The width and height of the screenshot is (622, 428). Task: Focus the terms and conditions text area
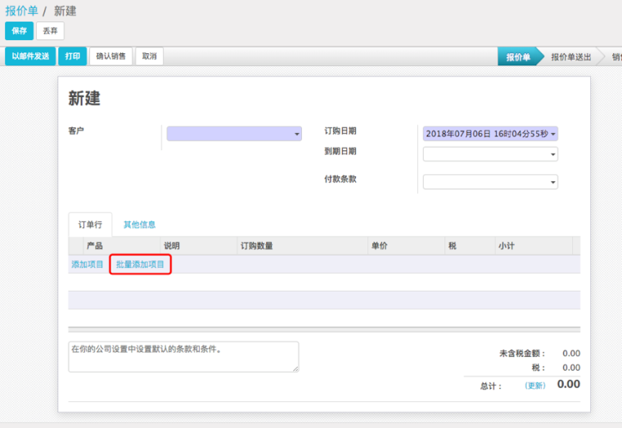(183, 356)
